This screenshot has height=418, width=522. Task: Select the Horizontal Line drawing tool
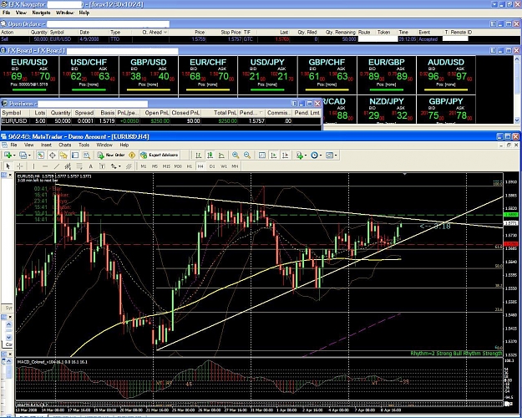45,166
